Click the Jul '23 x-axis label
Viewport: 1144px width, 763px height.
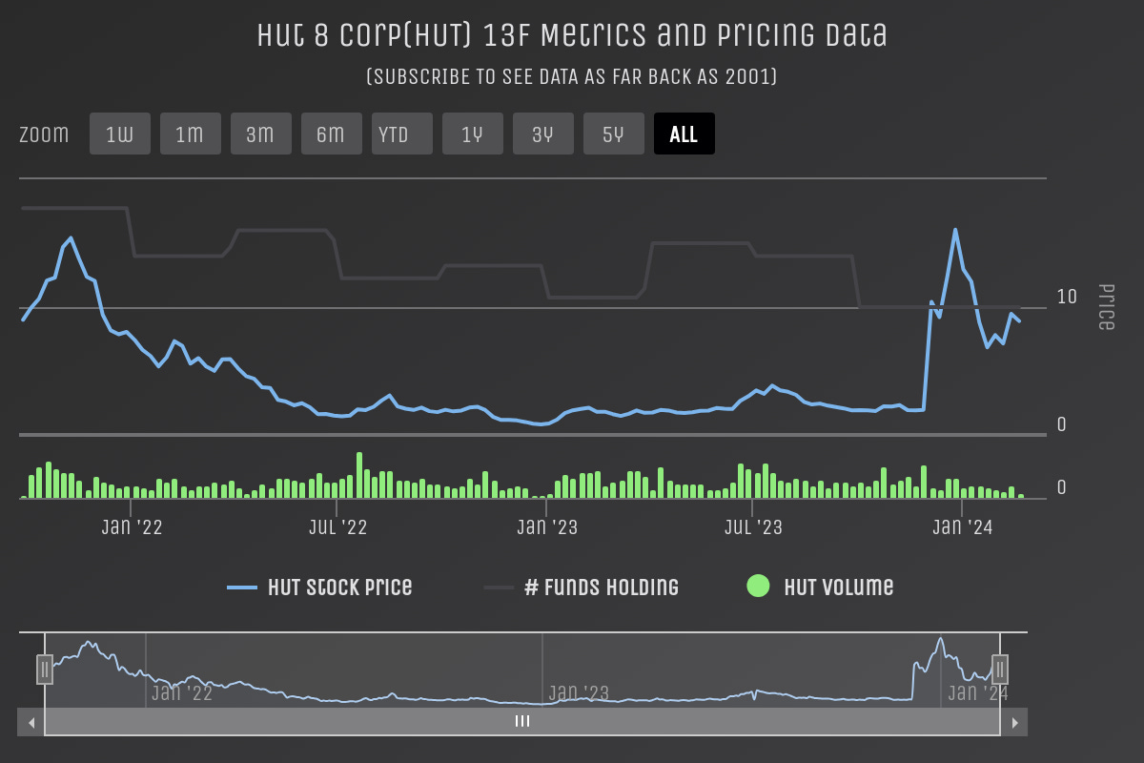(753, 526)
